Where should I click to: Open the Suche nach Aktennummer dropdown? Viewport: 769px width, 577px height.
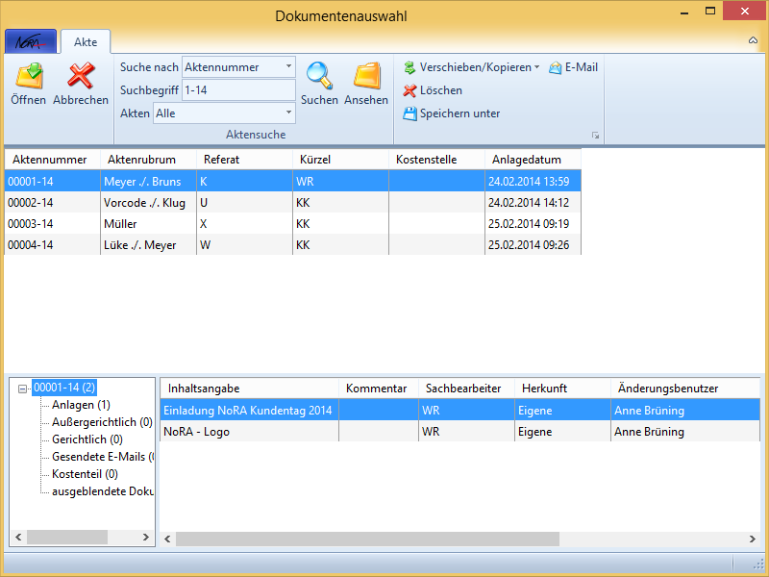pyautogui.click(x=288, y=67)
